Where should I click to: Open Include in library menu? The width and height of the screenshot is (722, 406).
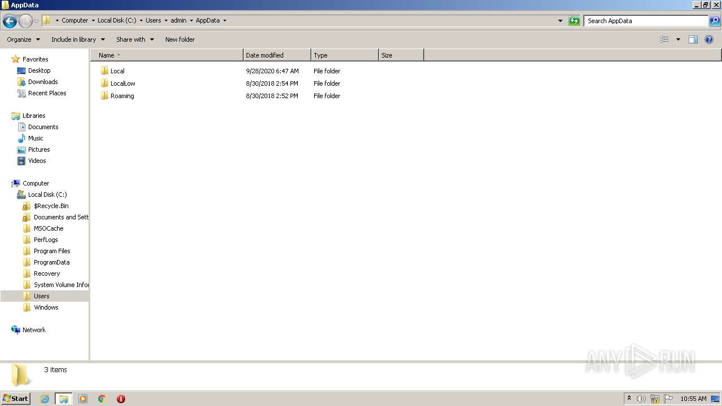[x=78, y=39]
